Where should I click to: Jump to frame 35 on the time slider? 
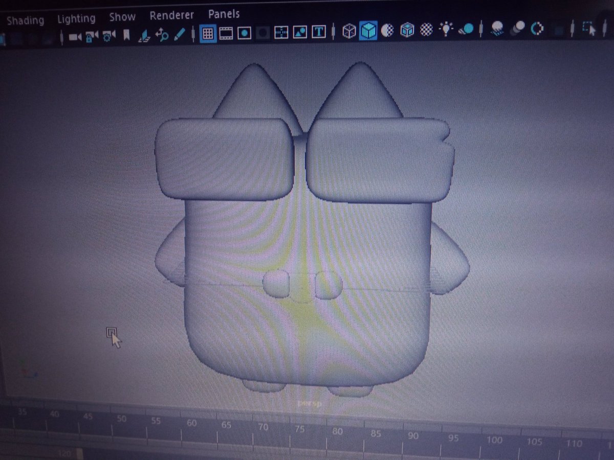coord(23,412)
